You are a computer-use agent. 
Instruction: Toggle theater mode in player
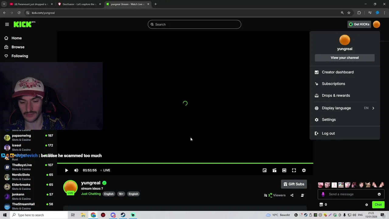tap(284, 170)
